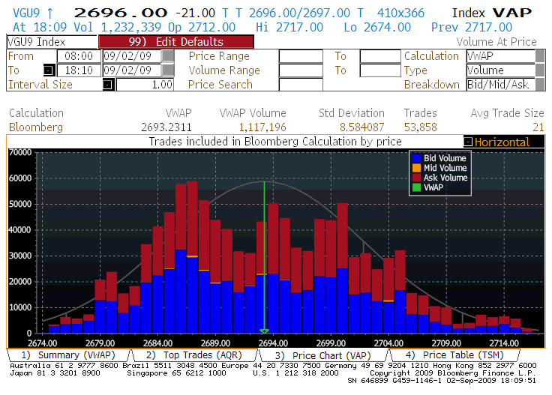Toggle the Interval Size small box

pyautogui.click(x=108, y=85)
